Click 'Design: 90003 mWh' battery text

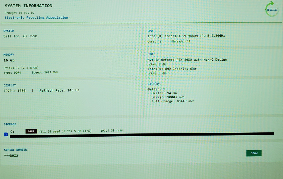[x=168, y=97]
